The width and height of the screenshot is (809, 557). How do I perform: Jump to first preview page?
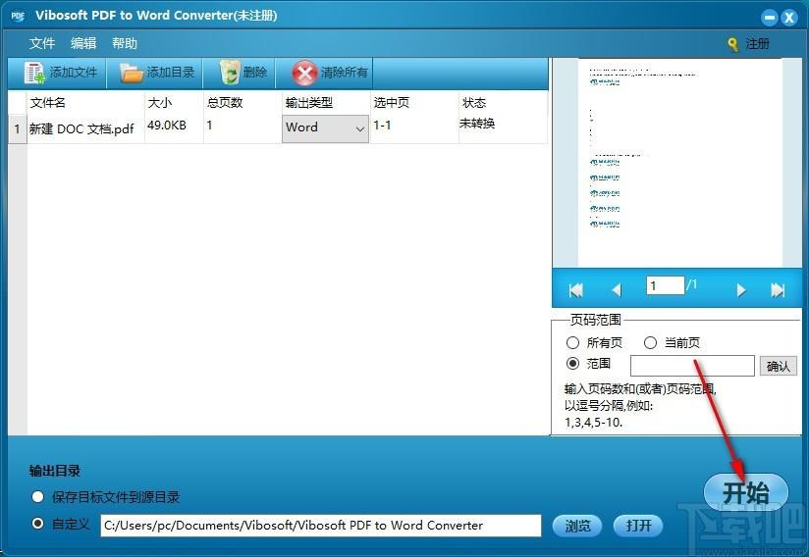click(x=575, y=290)
